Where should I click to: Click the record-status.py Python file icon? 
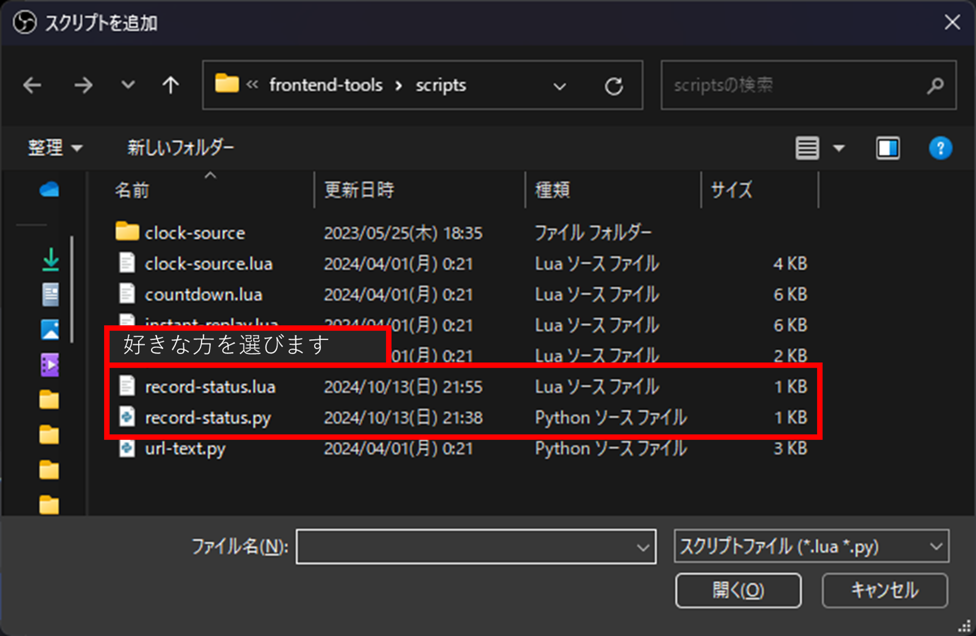pyautogui.click(x=127, y=417)
